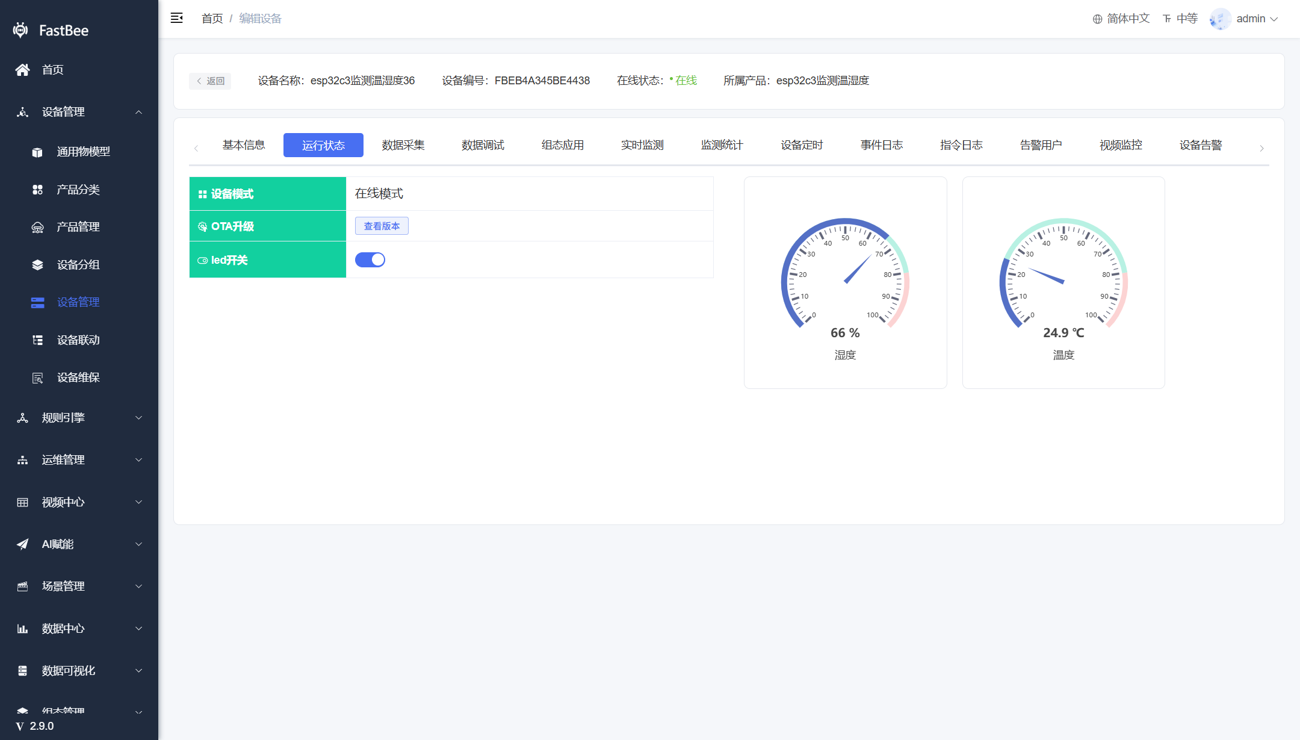1300x740 pixels.
Task: Click the admin username
Action: pos(1251,19)
